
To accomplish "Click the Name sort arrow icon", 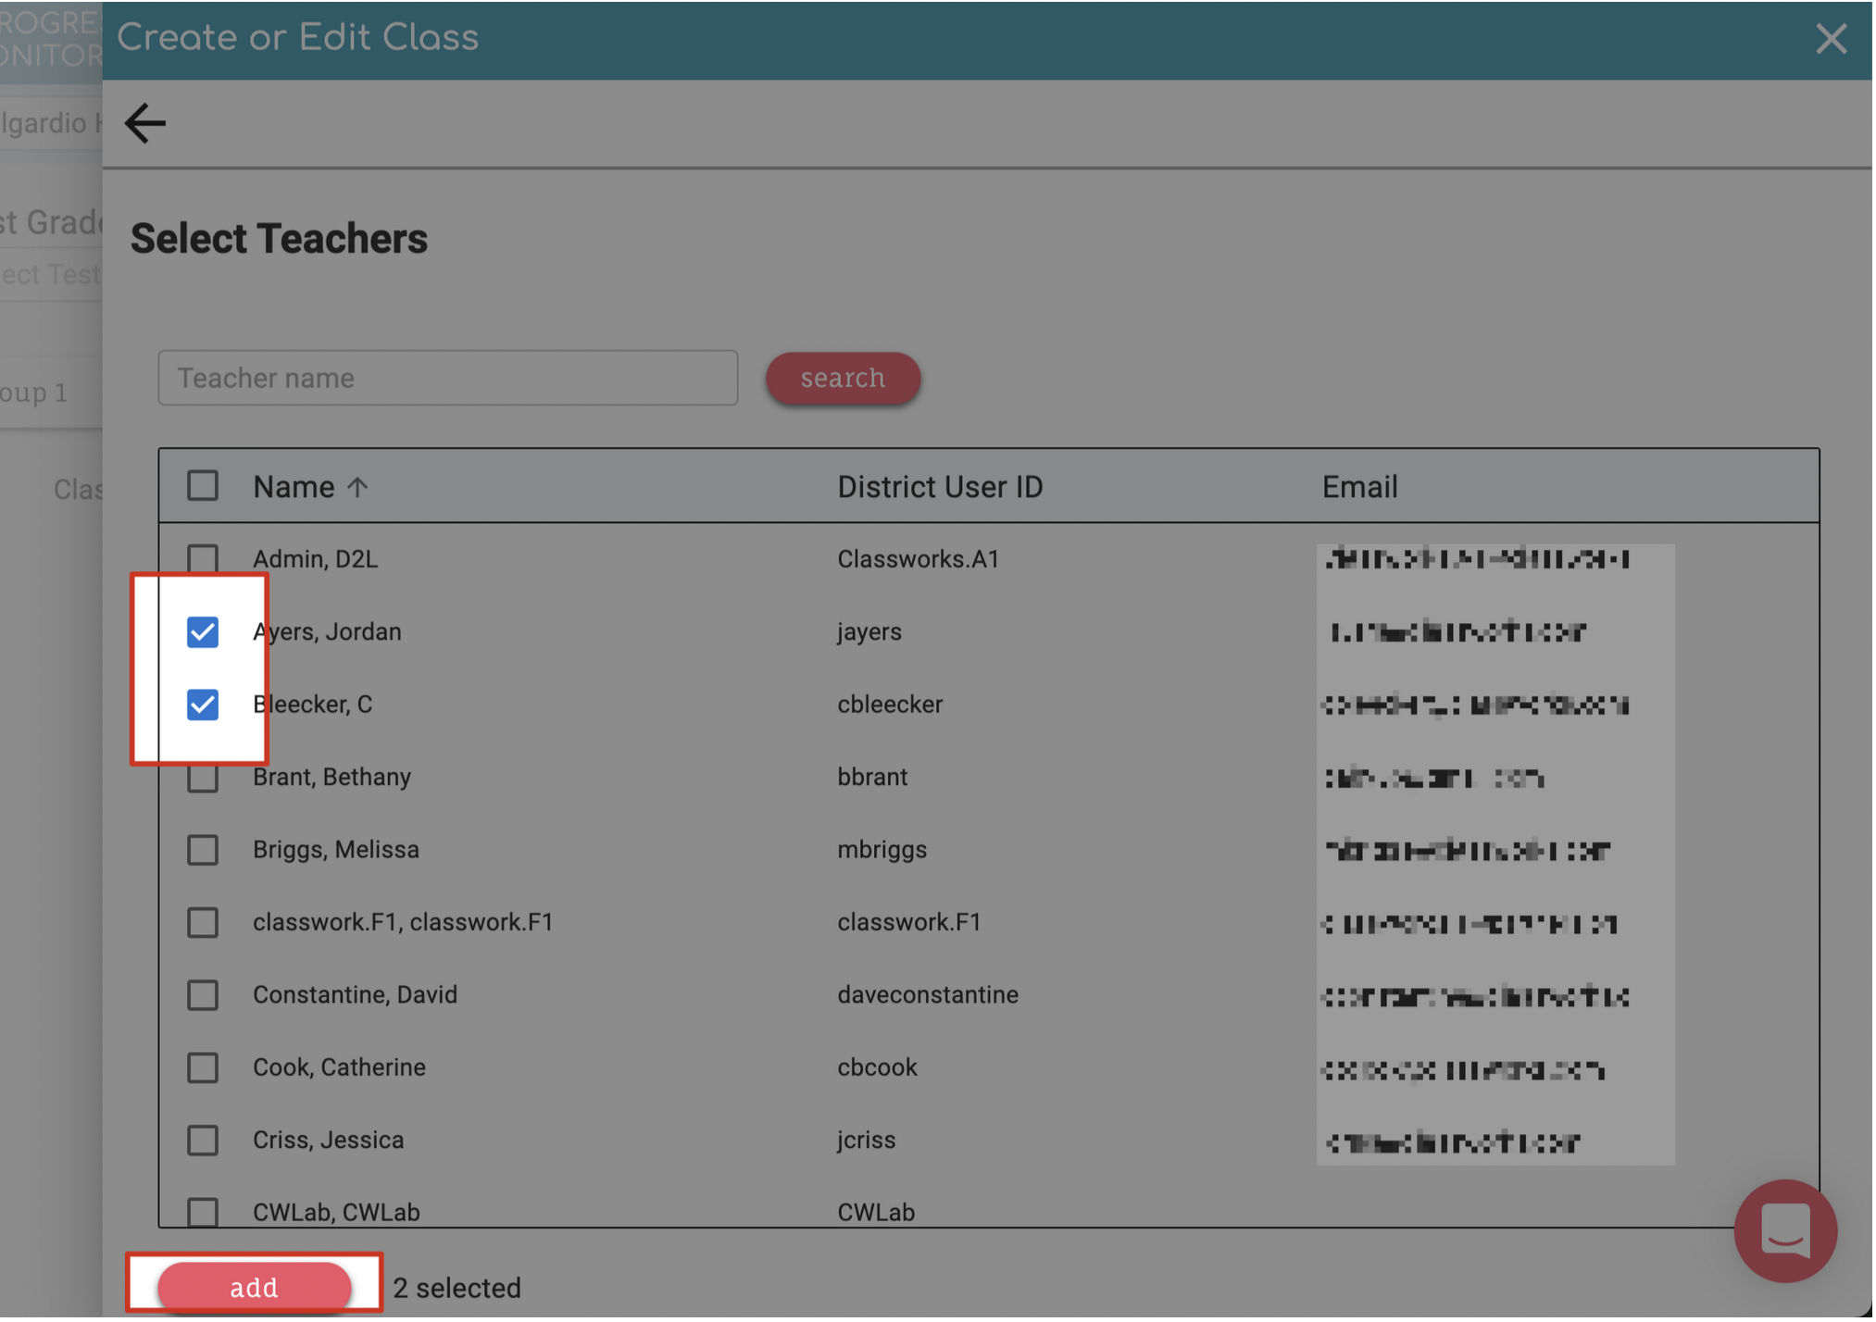I will coord(358,488).
